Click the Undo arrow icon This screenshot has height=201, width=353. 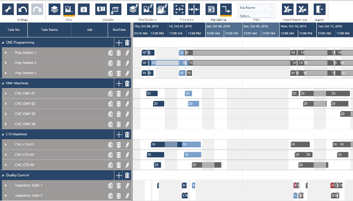[23, 9]
